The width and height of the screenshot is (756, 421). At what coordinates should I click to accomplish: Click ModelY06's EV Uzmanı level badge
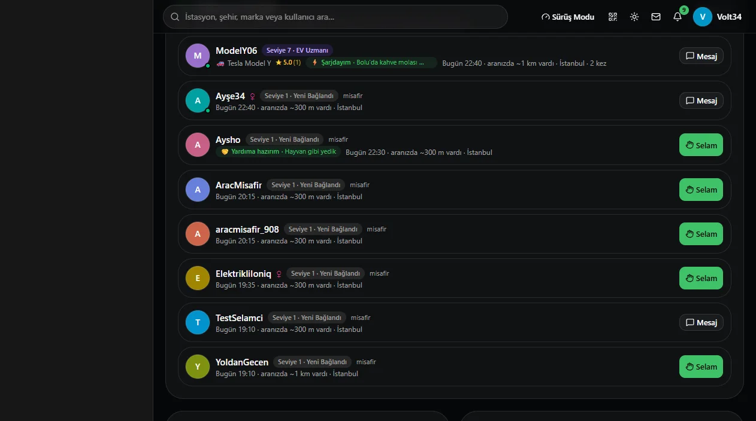coord(297,50)
